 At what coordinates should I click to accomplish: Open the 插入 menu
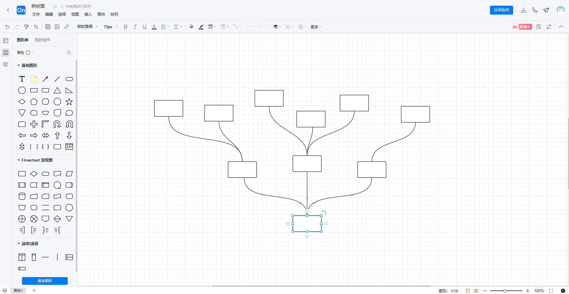[88, 14]
